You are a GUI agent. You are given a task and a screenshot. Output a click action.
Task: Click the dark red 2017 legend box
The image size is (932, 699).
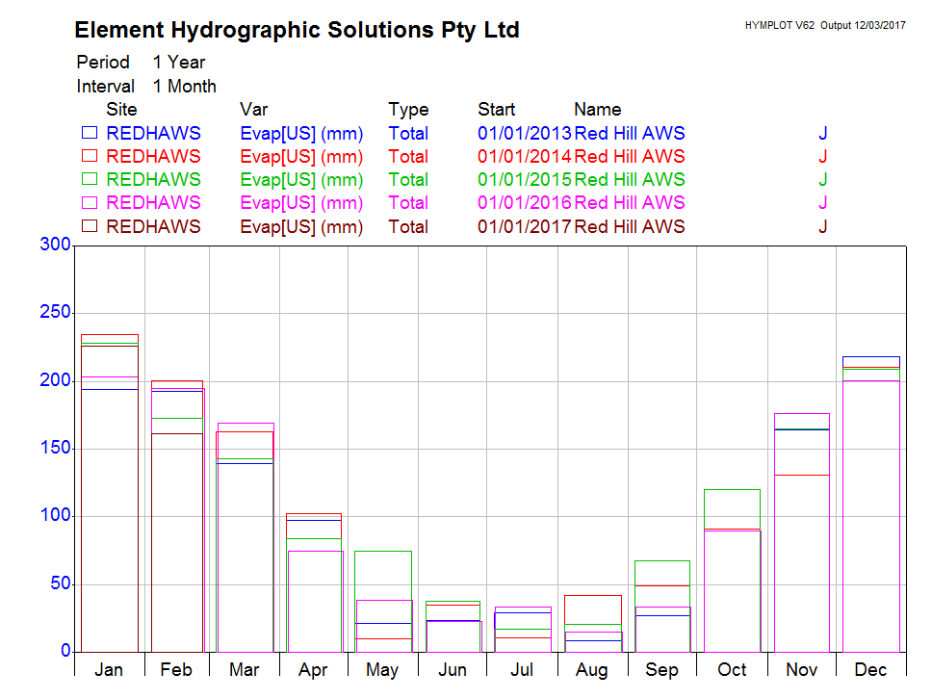point(90,226)
